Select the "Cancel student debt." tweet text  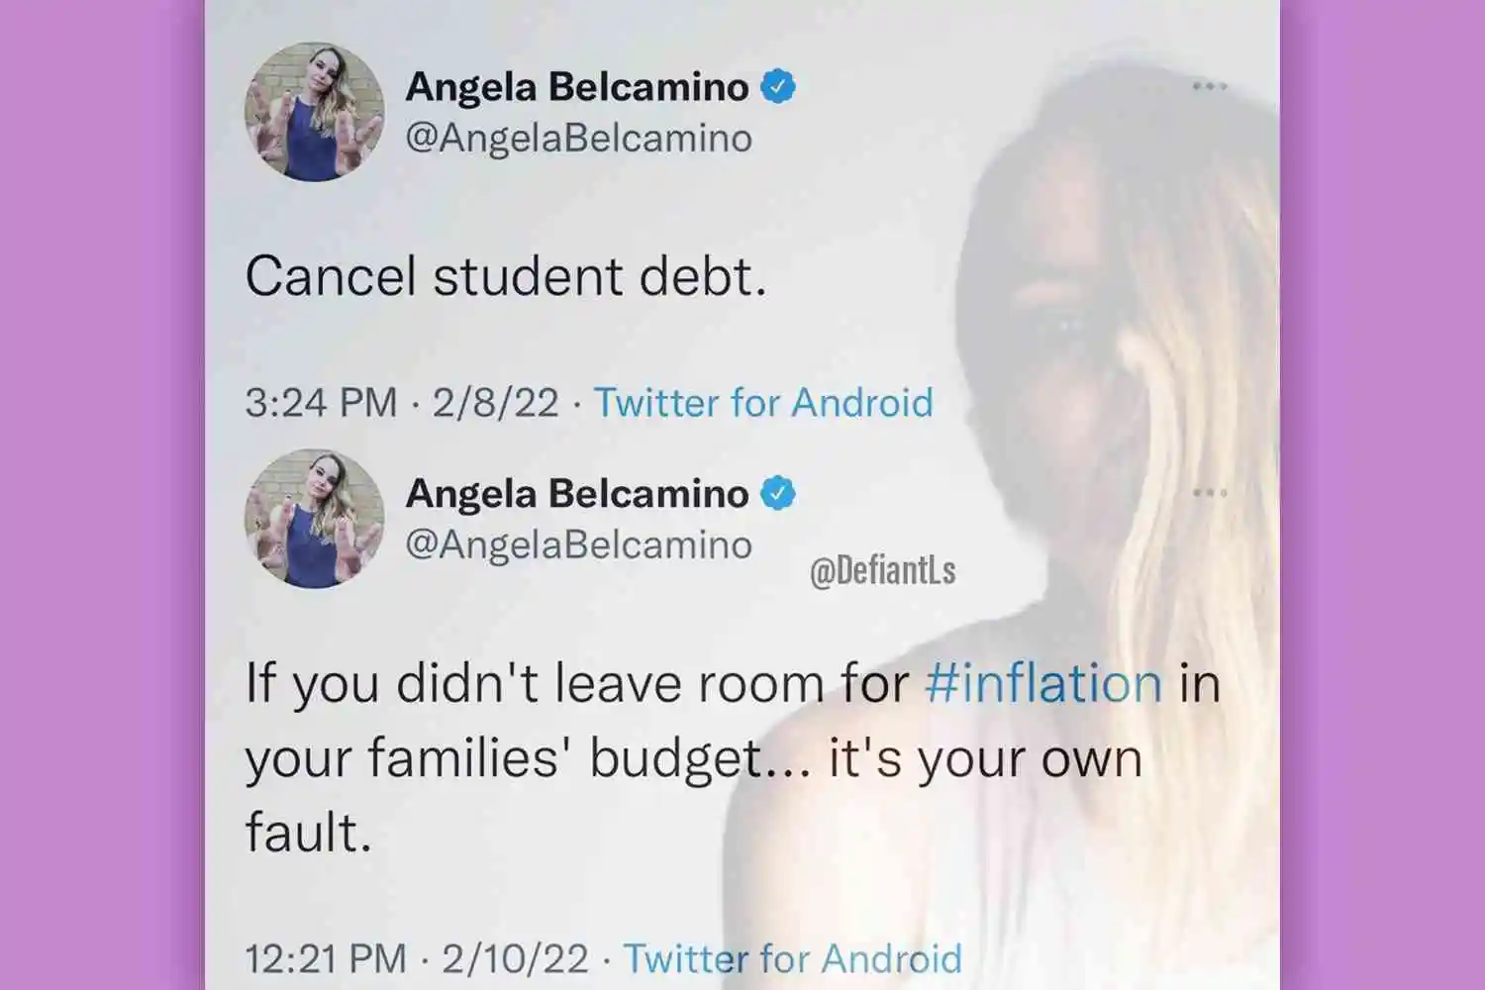pyautogui.click(x=505, y=276)
